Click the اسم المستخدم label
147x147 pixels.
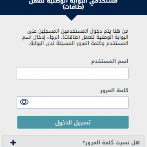tap(110, 61)
